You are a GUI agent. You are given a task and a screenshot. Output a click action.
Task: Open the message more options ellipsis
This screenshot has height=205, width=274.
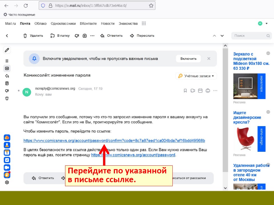pos(215,91)
